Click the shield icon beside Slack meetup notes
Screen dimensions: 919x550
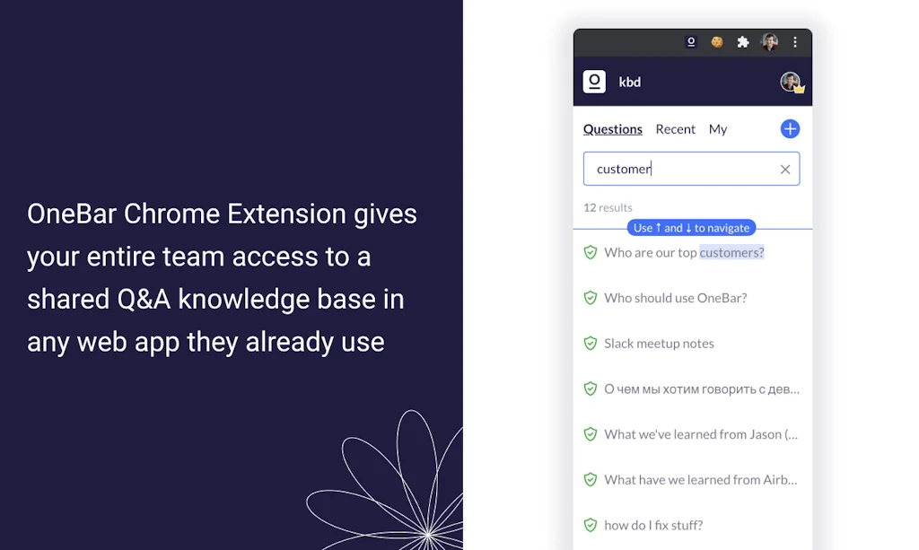tap(591, 343)
